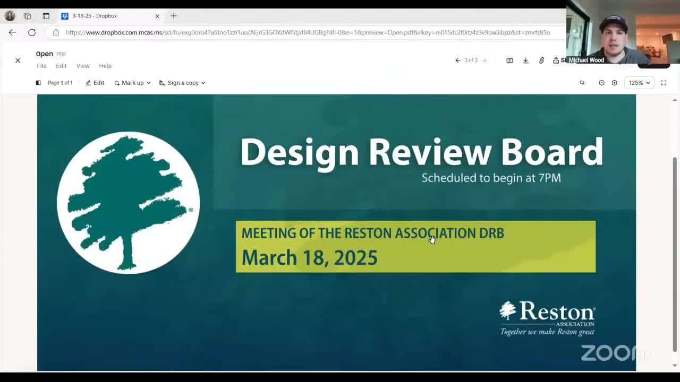Screen dimensions: 680x382
Task: Close the PDF preview with X
Action: (x=18, y=60)
